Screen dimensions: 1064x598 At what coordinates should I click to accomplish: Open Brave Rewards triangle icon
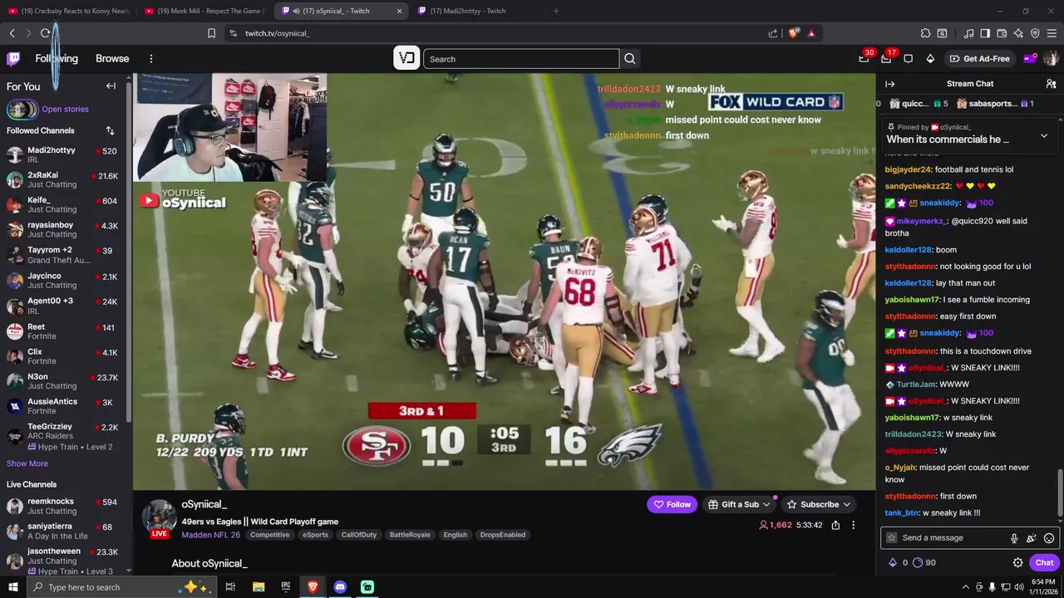point(811,33)
